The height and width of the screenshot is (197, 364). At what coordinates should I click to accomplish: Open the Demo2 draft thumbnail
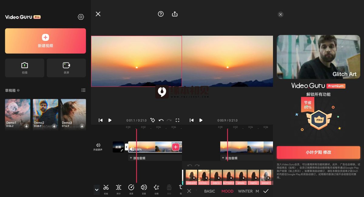pos(45,114)
